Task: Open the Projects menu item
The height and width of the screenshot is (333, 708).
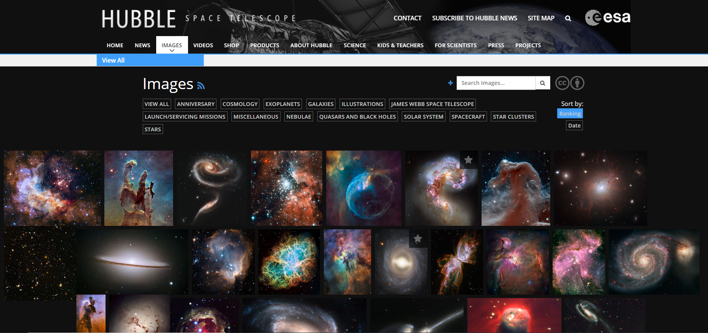Action: pyautogui.click(x=528, y=45)
